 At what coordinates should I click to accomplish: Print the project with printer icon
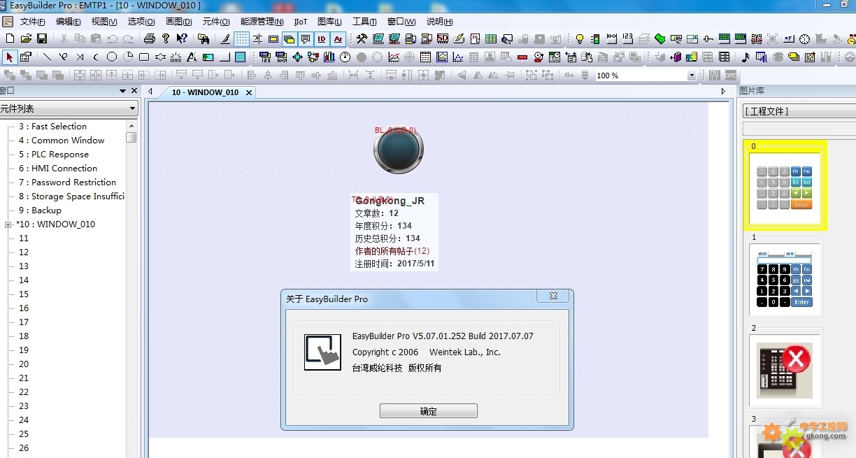(150, 38)
